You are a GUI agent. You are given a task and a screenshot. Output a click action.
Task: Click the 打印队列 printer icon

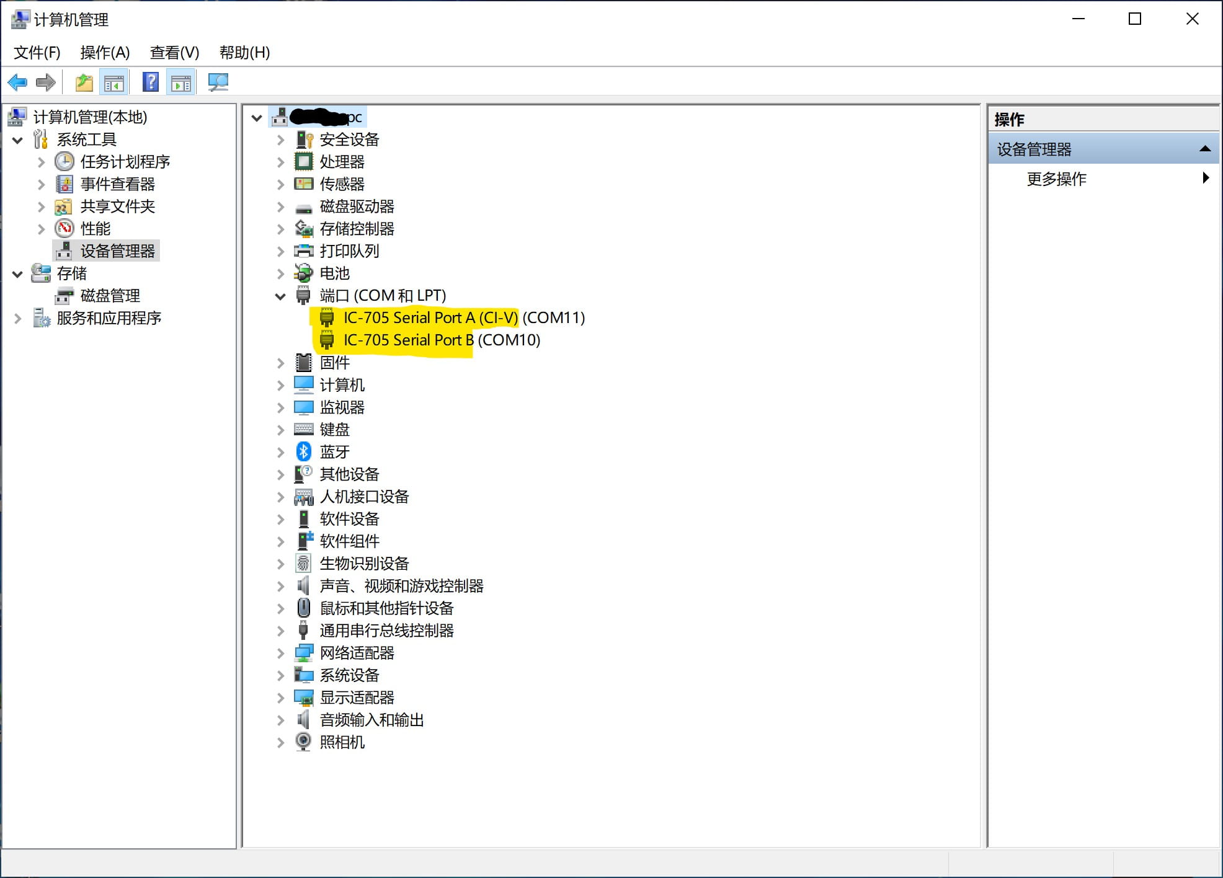coord(303,251)
